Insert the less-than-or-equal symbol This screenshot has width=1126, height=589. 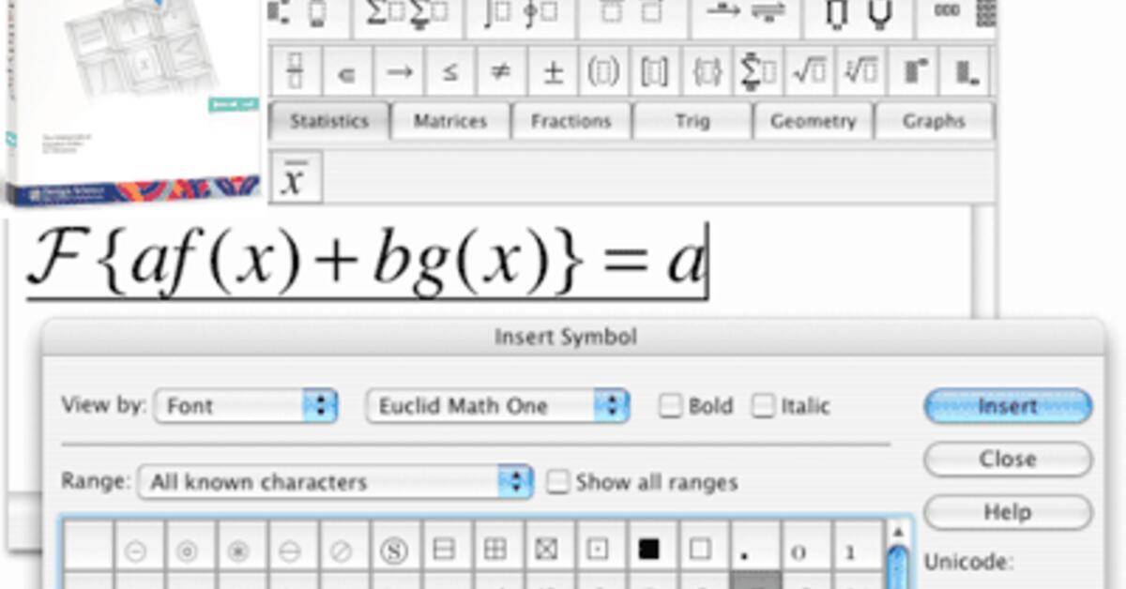click(450, 71)
